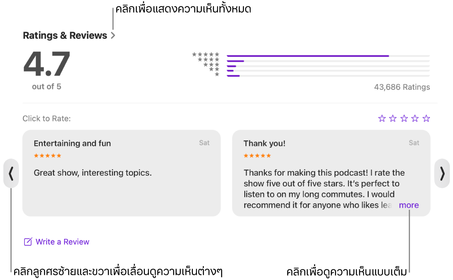Click the five-star rating distribution bar
453x280 pixels.
coord(328,56)
